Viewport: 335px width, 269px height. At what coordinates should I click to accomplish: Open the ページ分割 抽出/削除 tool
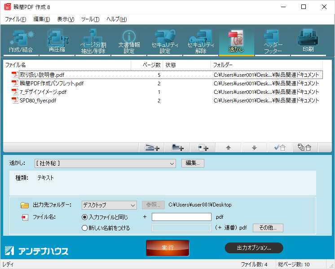(x=93, y=41)
